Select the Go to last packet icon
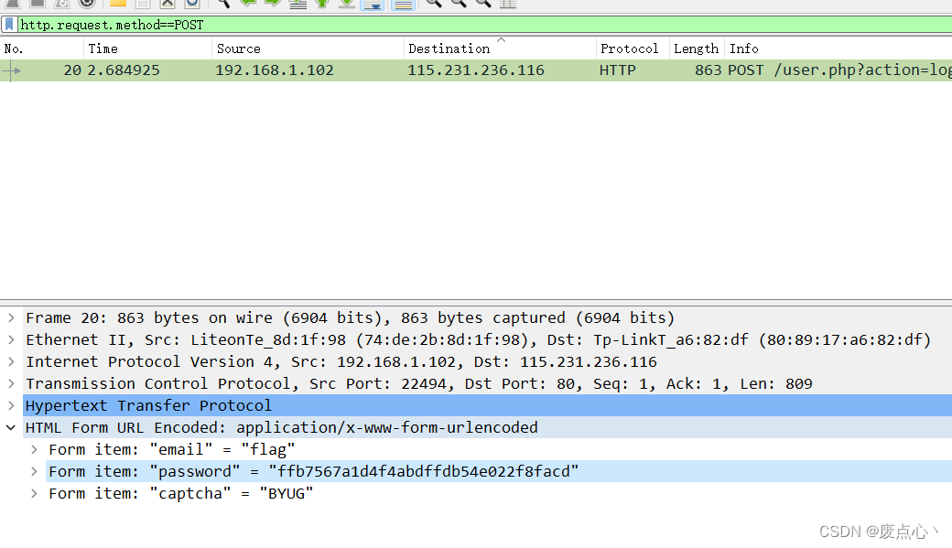Screen dimensions: 952x548 pos(346,5)
